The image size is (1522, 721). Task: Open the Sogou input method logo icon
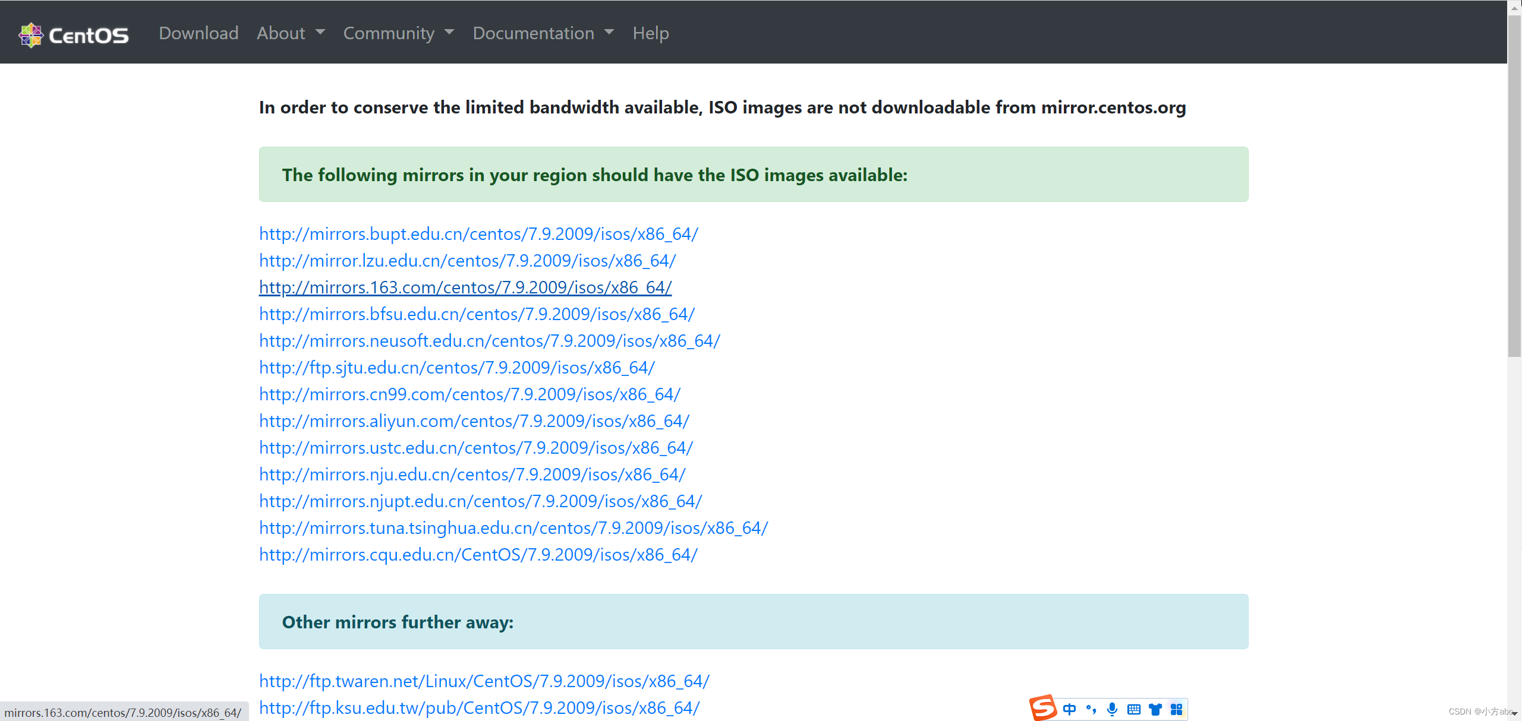click(x=1043, y=708)
